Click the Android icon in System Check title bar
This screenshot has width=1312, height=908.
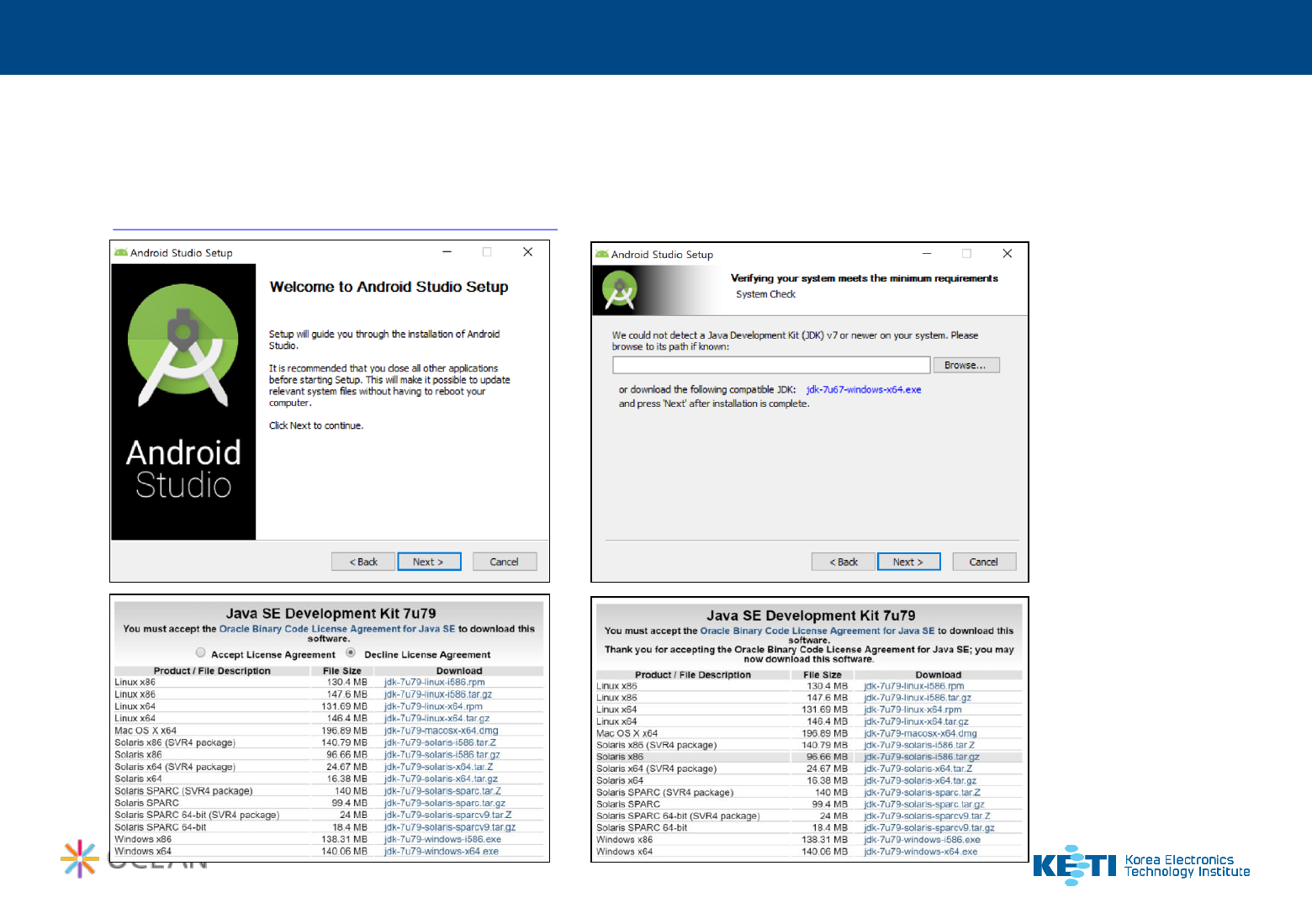coord(602,254)
